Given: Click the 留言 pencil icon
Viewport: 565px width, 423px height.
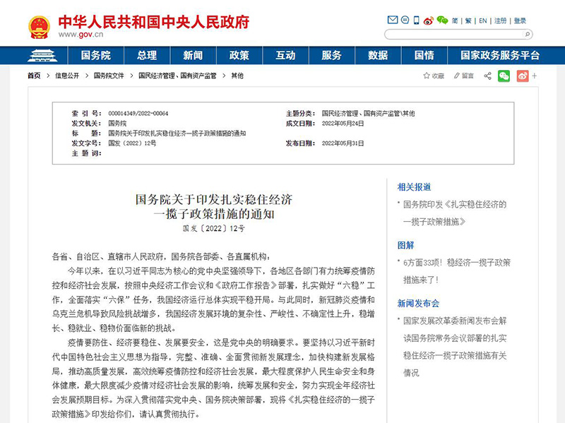Looking at the screenshot, I should [x=457, y=76].
